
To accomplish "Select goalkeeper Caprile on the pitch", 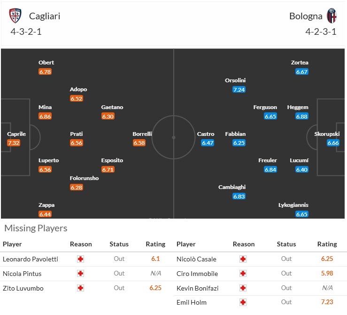I will point(16,134).
